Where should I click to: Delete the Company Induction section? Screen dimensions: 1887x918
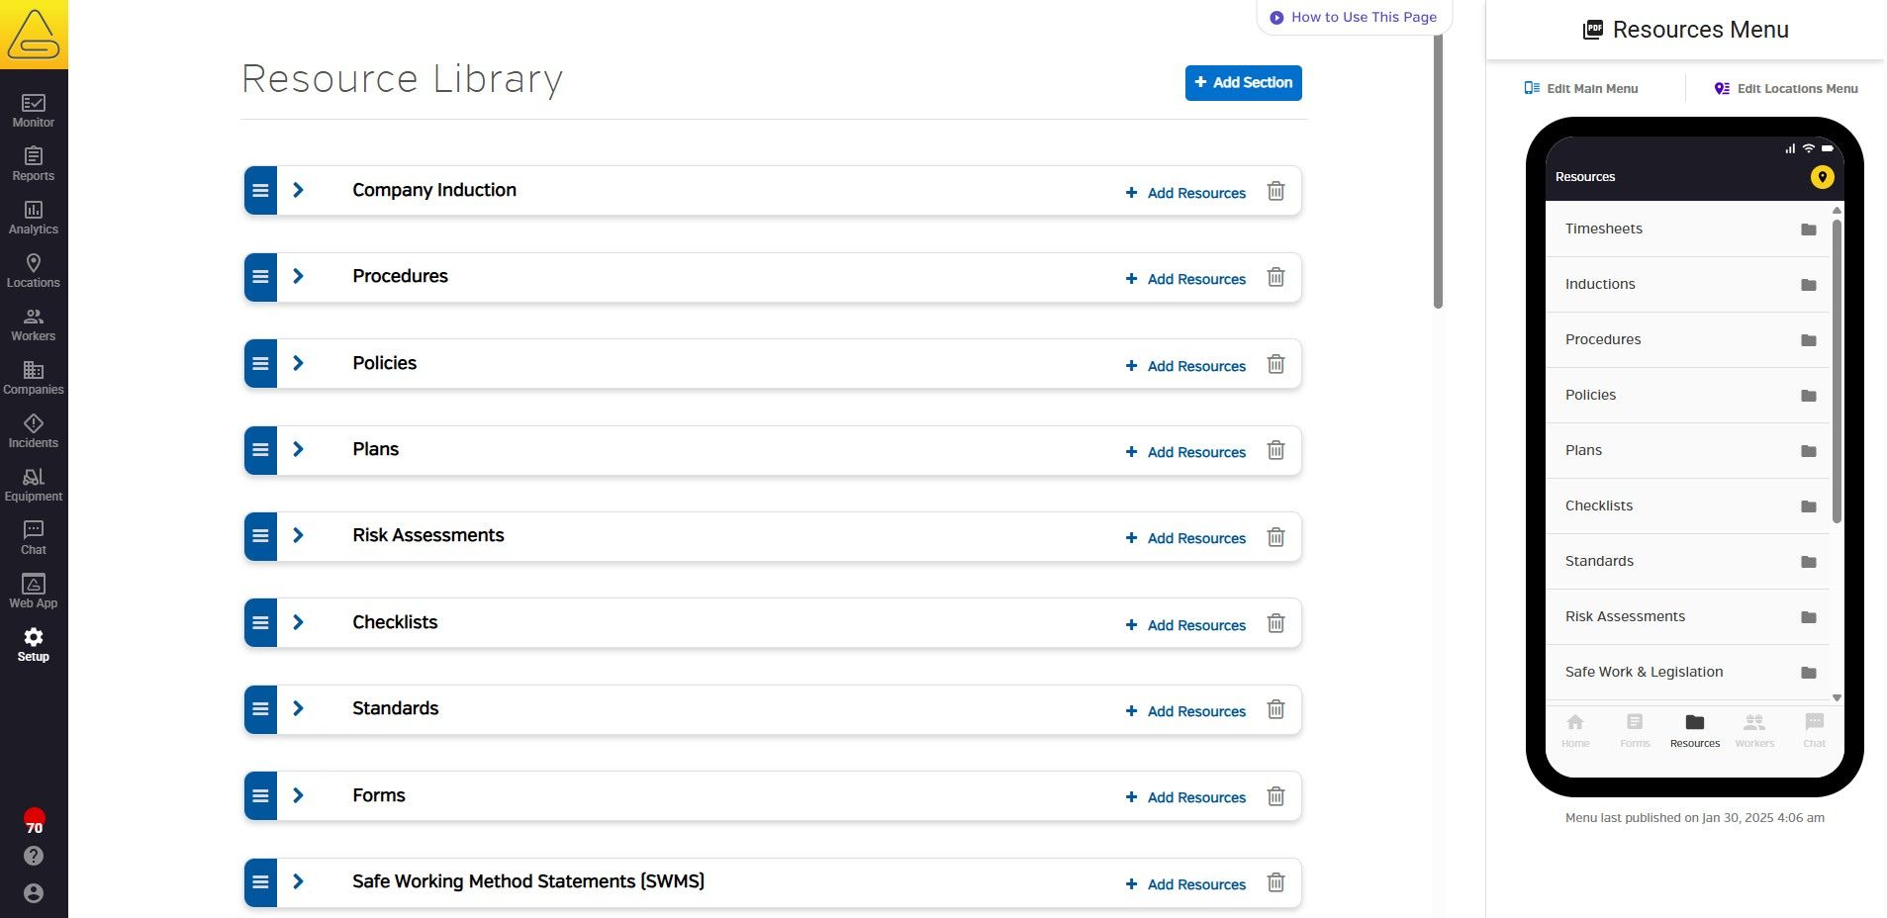tap(1276, 191)
